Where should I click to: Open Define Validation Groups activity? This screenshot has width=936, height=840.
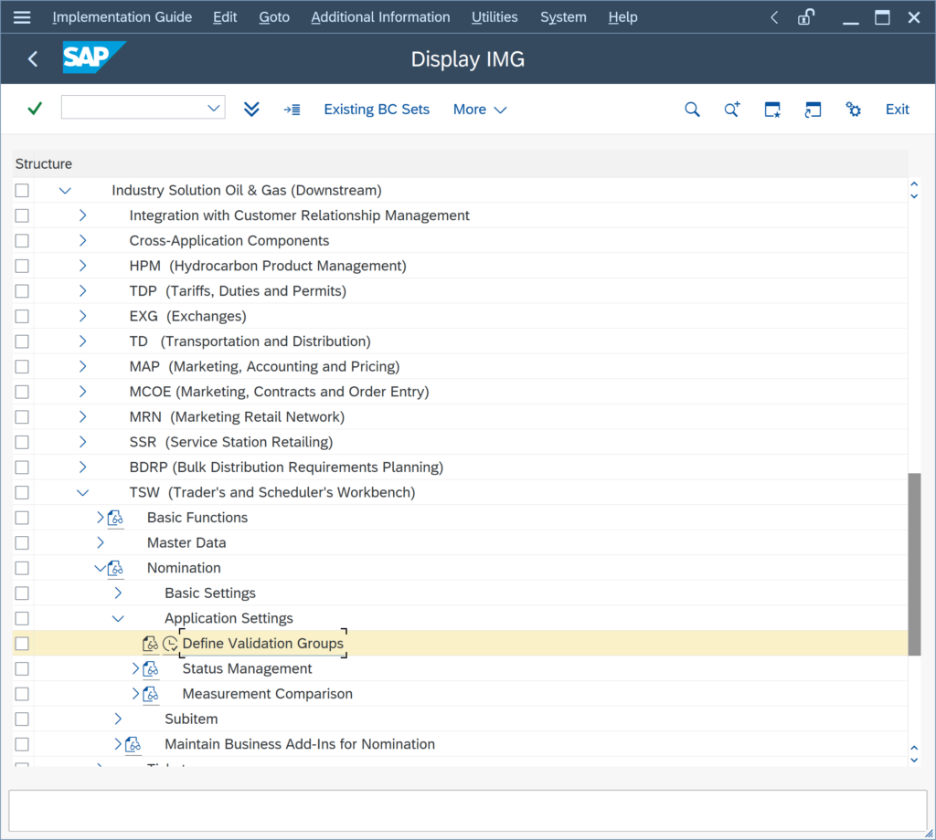[x=262, y=644]
